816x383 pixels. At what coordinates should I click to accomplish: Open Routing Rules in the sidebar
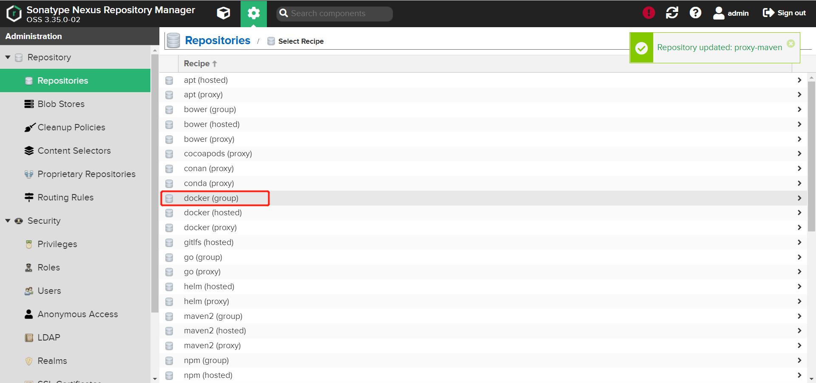pyautogui.click(x=75, y=197)
